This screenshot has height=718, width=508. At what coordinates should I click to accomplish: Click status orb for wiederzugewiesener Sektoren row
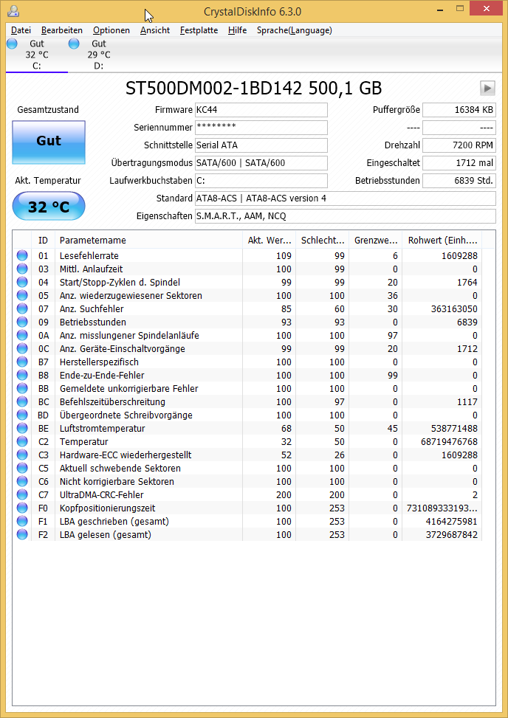click(22, 295)
